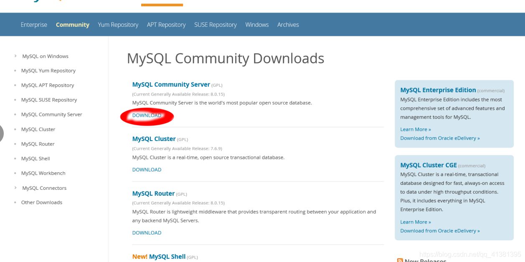Open the MySQL Cluster CGE heading link
This screenshot has height=262, width=525.
(429, 165)
